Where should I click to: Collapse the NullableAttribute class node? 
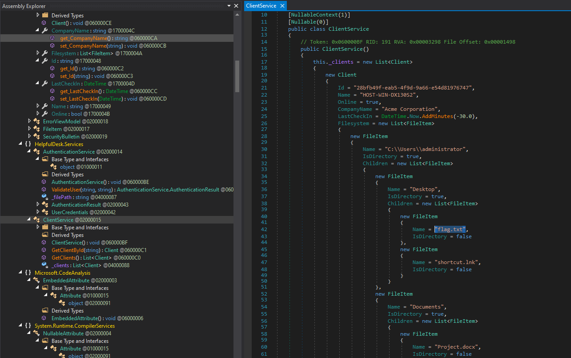coord(29,334)
